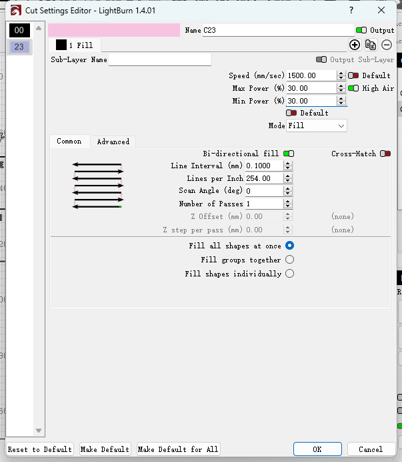Click the Sub-Layer Name field

point(160,59)
